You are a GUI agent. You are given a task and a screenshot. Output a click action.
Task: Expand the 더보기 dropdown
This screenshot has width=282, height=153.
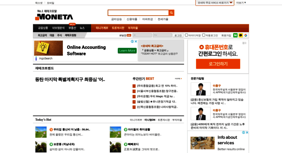coord(241,3)
